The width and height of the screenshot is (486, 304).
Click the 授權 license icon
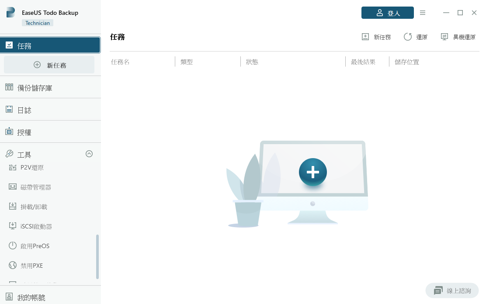tap(9, 131)
